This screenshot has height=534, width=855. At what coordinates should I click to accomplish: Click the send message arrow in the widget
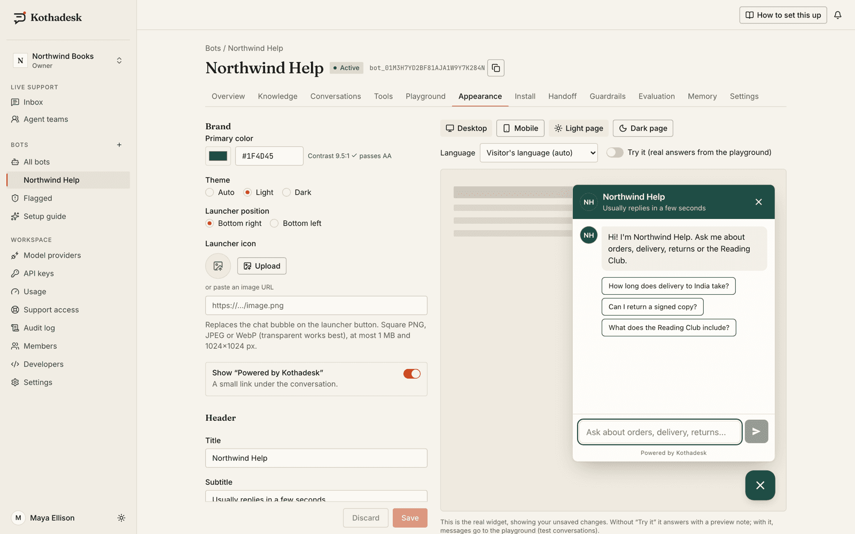(757, 431)
